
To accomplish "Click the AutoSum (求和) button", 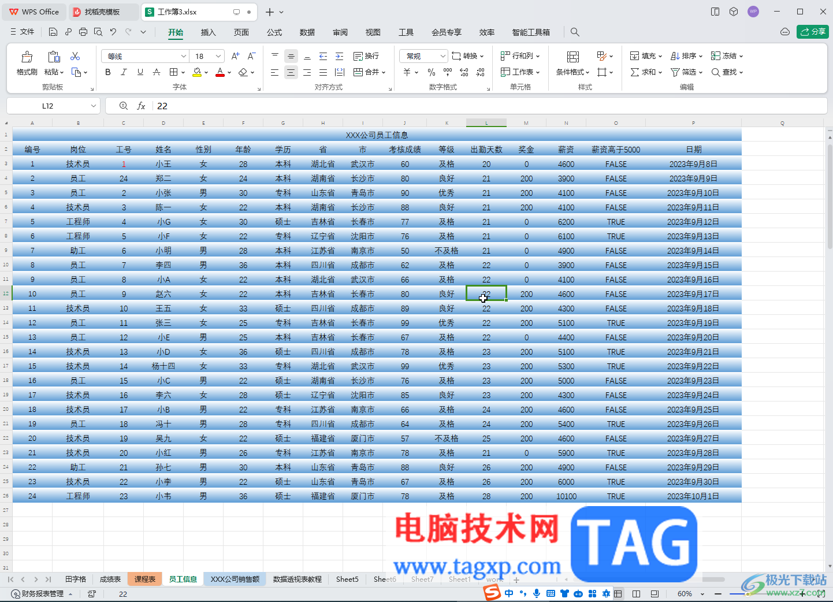I will (646, 72).
